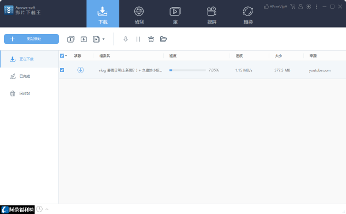
Task: Click the four-petal icon beside the account icon
Action: [309, 6]
